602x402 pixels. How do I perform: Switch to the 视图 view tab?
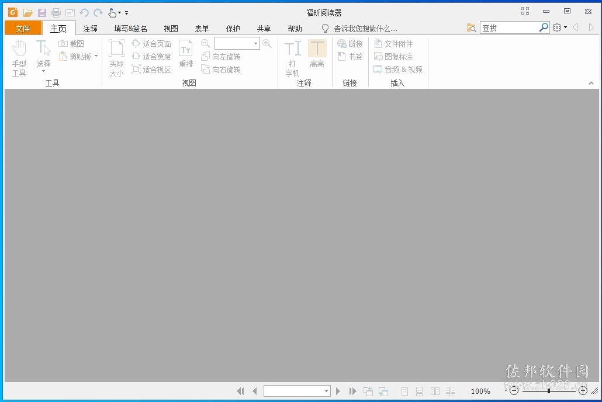[171, 29]
